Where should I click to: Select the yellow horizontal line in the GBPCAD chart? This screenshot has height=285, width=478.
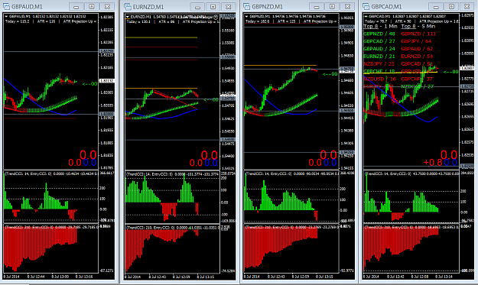400,73
